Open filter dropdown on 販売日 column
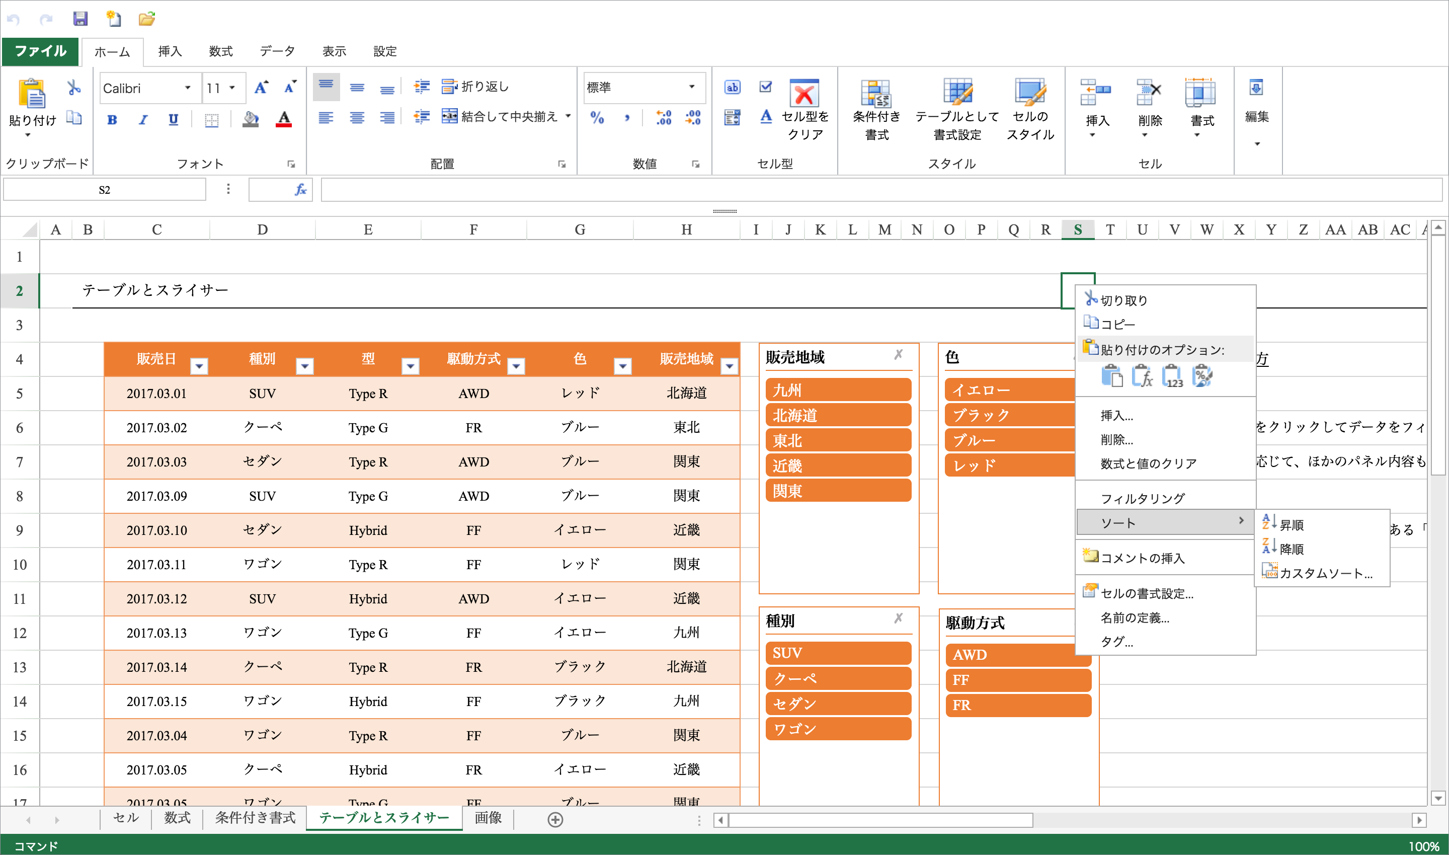This screenshot has width=1449, height=855. click(199, 366)
